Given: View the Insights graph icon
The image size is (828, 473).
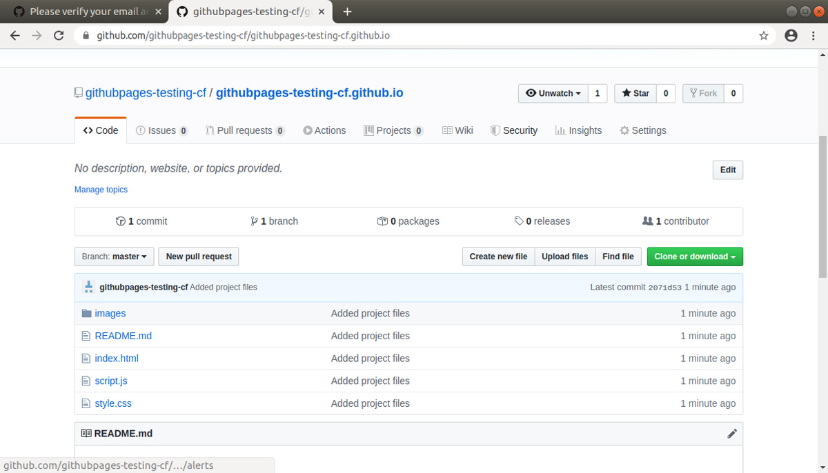Looking at the screenshot, I should click(x=561, y=130).
